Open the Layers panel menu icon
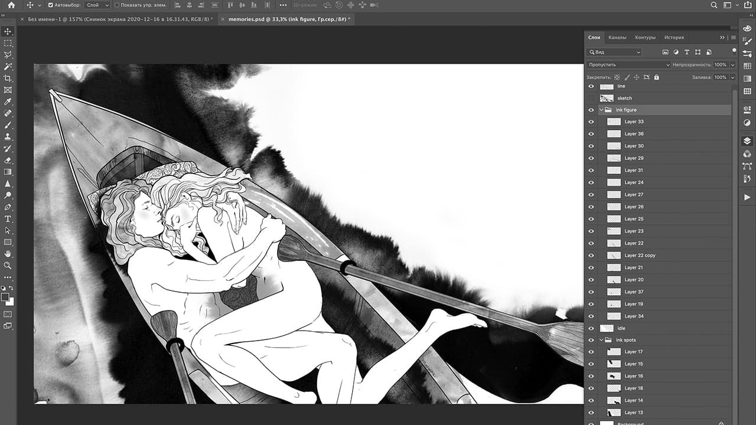 (x=734, y=37)
